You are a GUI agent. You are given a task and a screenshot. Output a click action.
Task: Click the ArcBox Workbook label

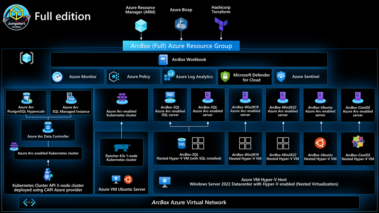point(189,60)
